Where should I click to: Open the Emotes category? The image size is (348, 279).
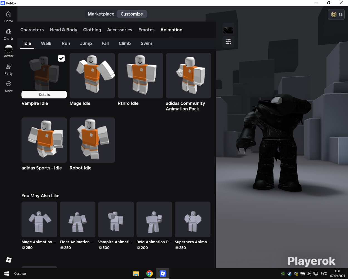pyautogui.click(x=146, y=30)
